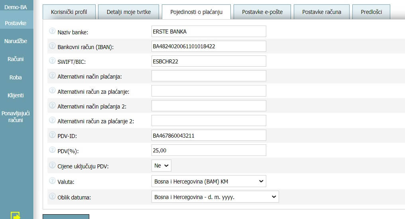Click the Naziv banke input field
The width and height of the screenshot is (405, 219).
(209, 31)
